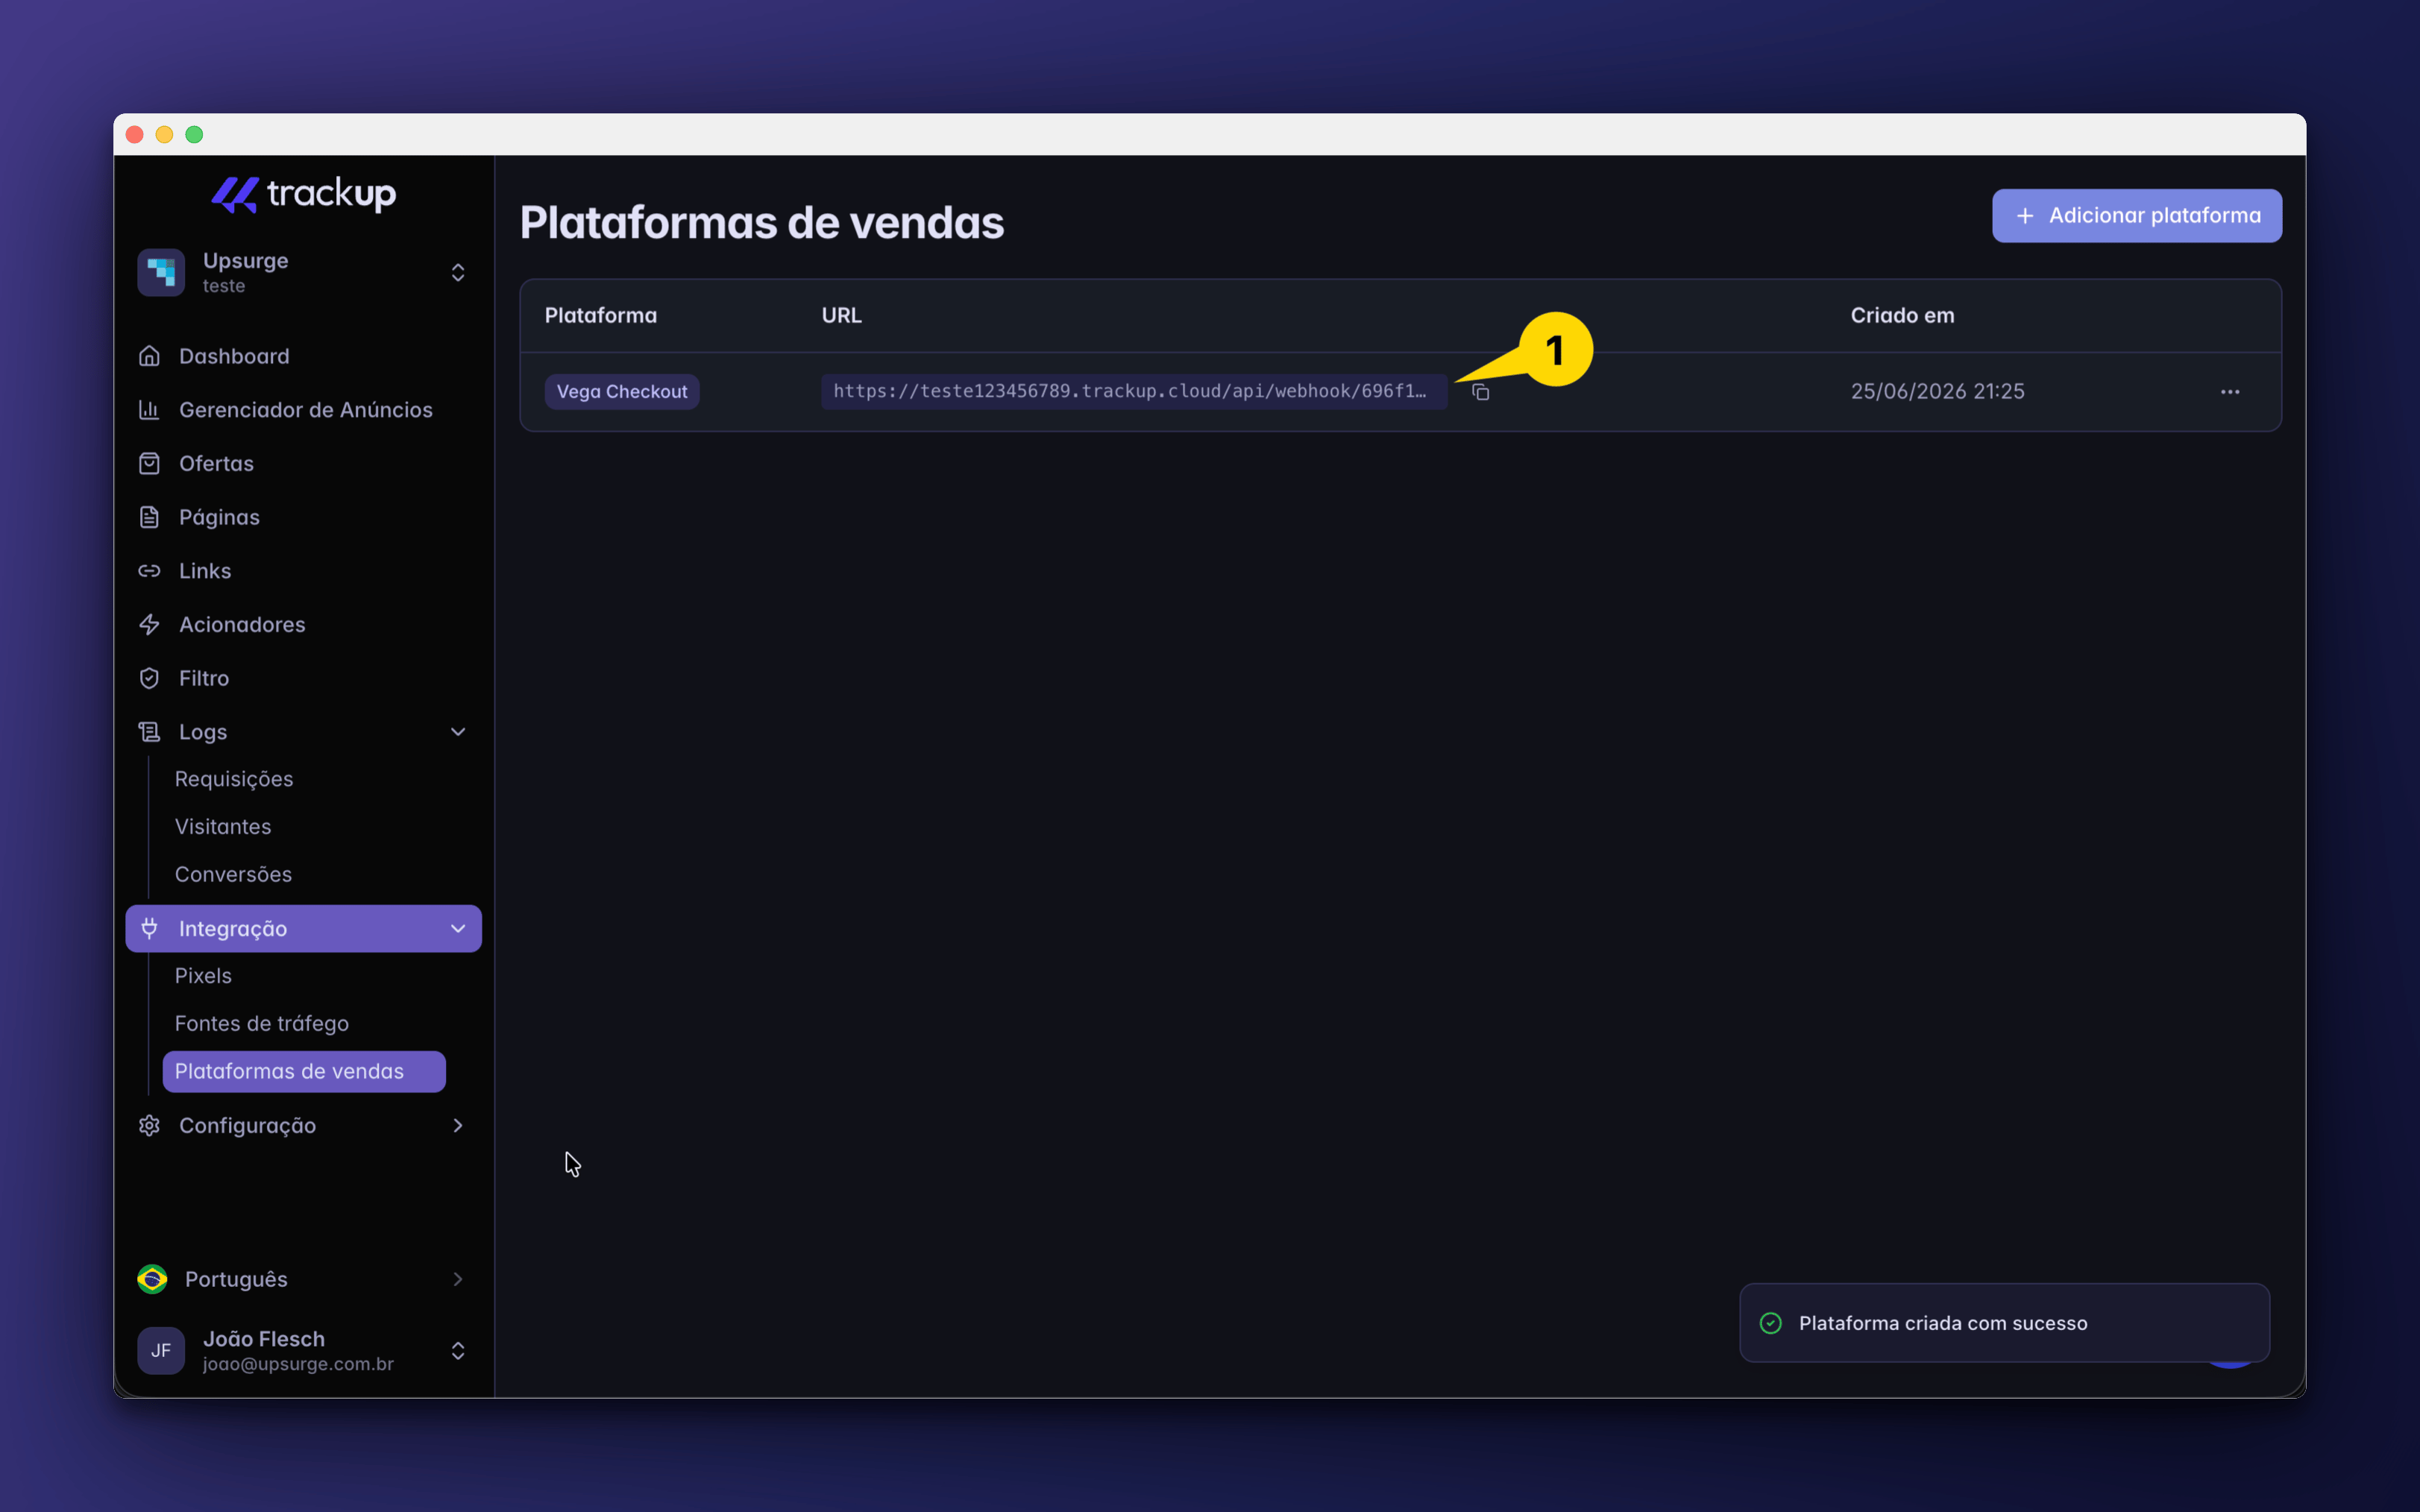The width and height of the screenshot is (2420, 1512).
Task: Click Adicionar plataforma button
Action: [2137, 216]
